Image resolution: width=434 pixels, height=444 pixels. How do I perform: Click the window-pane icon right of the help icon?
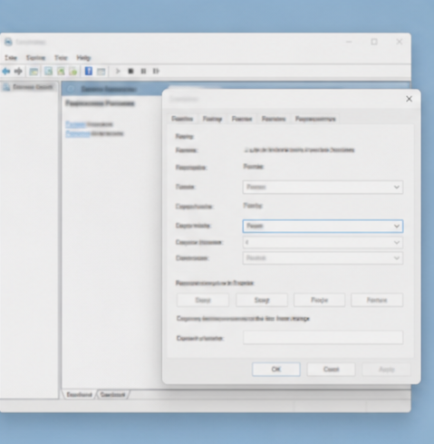click(x=101, y=72)
